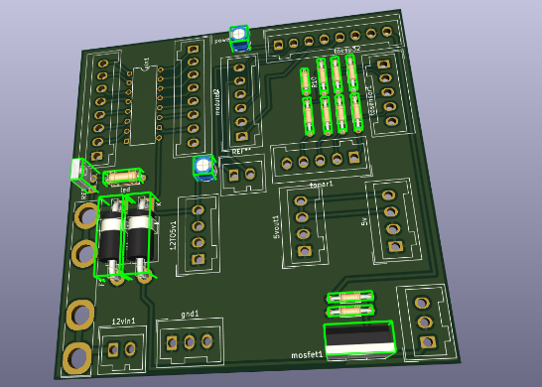Click the uln1 chip label
Image resolution: width=542 pixels, height=387 pixels.
(x=146, y=64)
